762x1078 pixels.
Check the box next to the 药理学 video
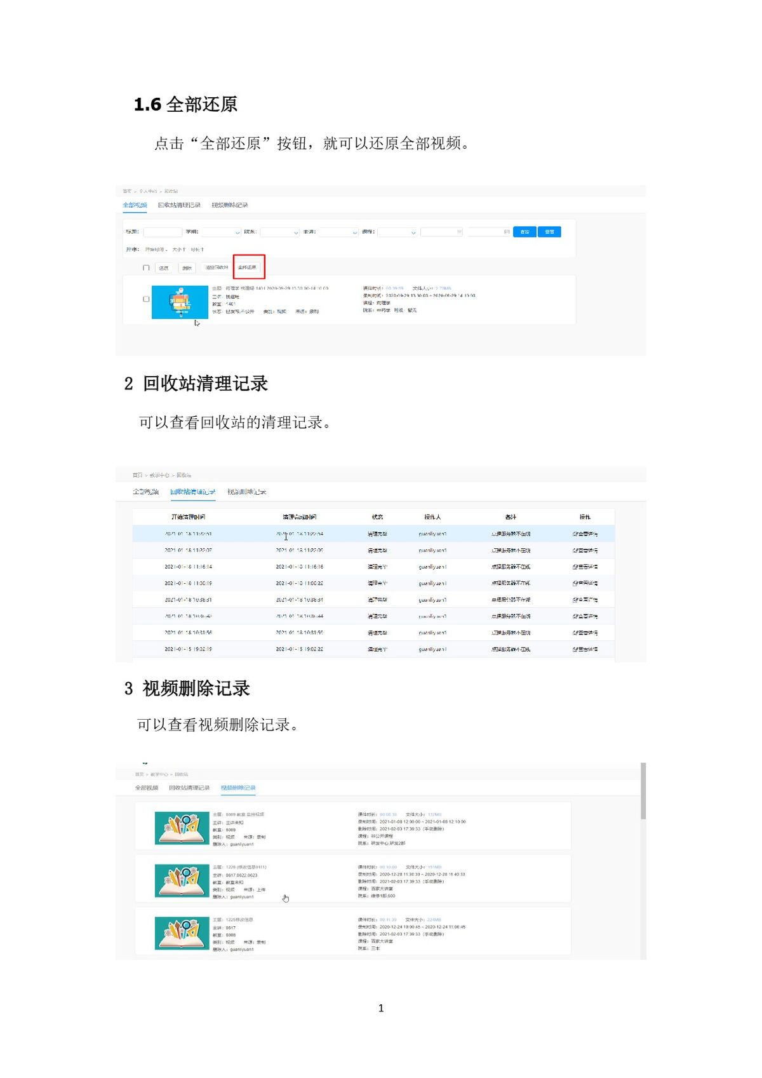146,299
